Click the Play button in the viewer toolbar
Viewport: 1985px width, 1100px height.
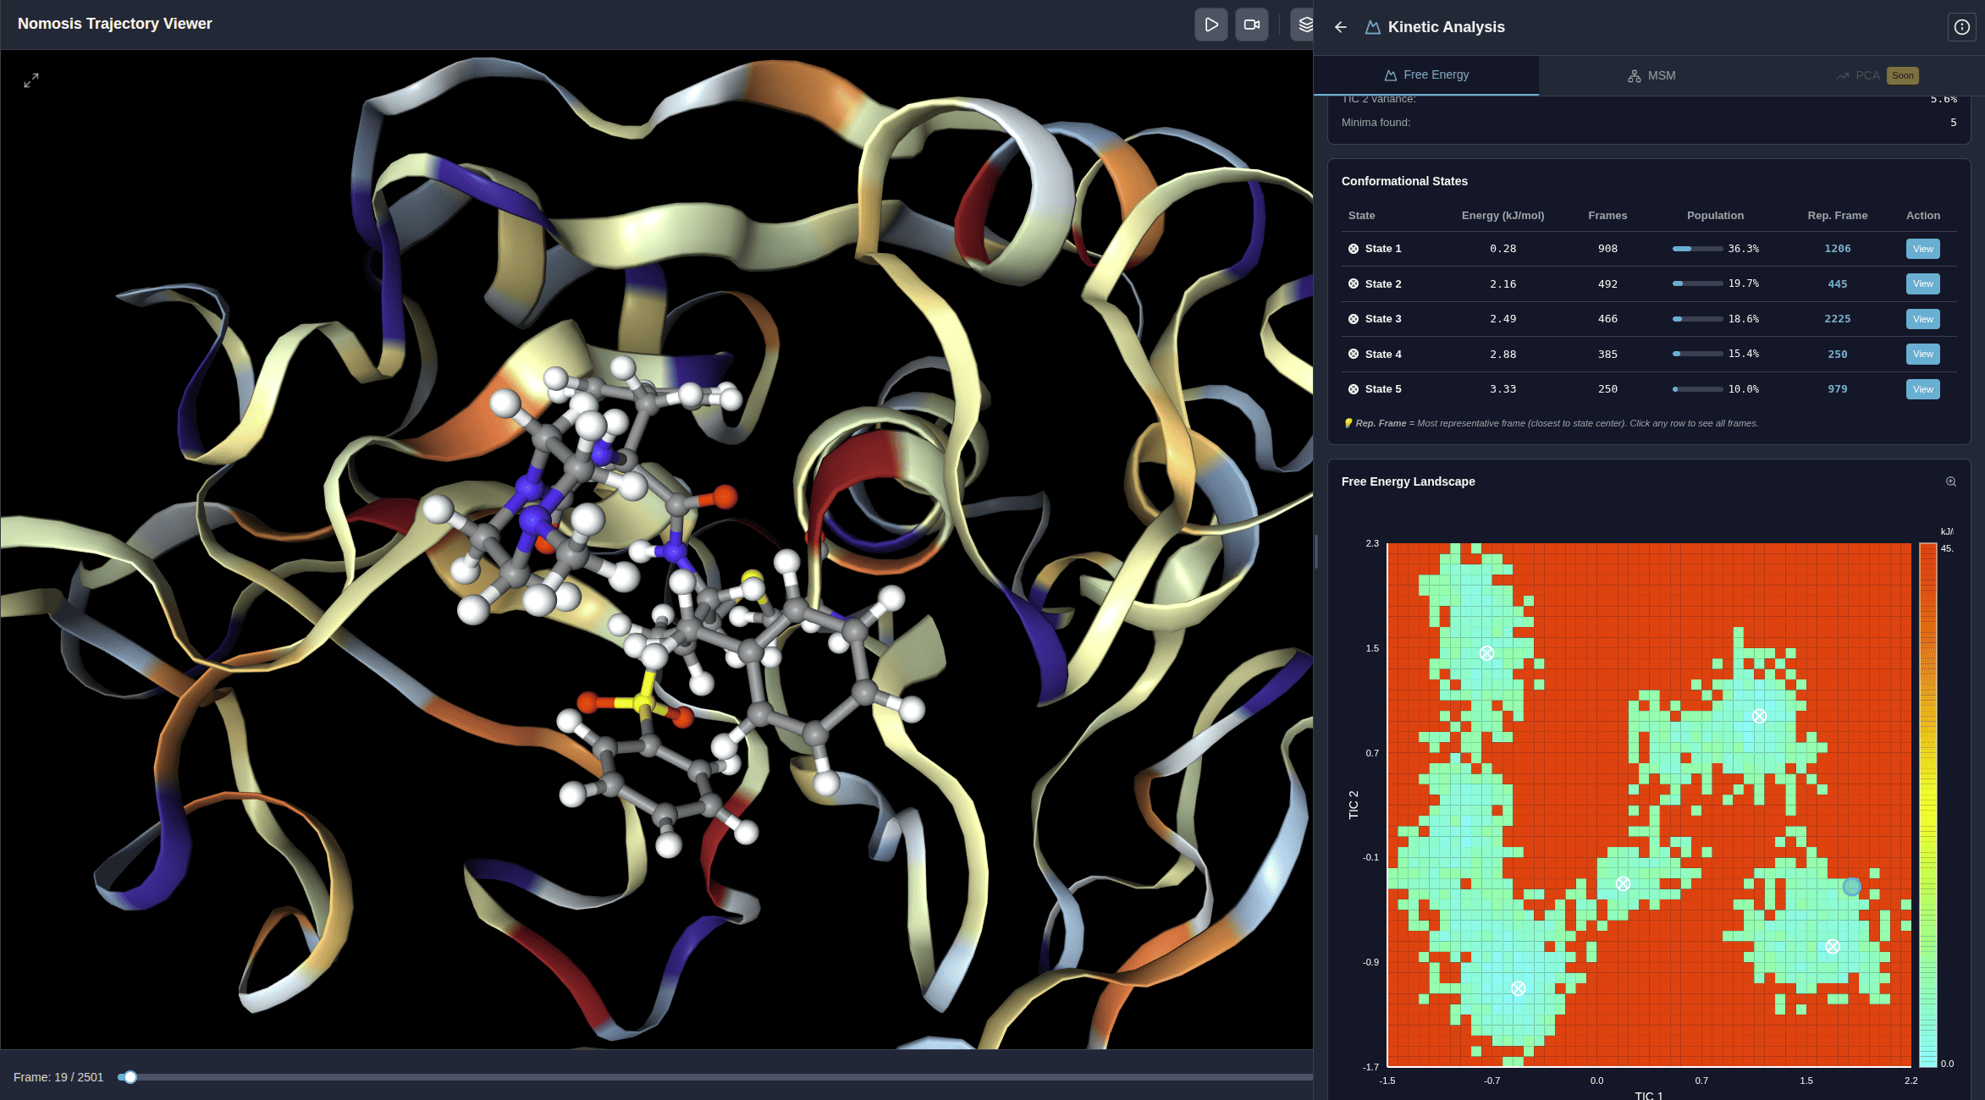pyautogui.click(x=1211, y=25)
